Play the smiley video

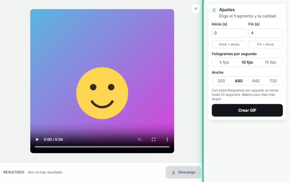[x=37, y=139]
